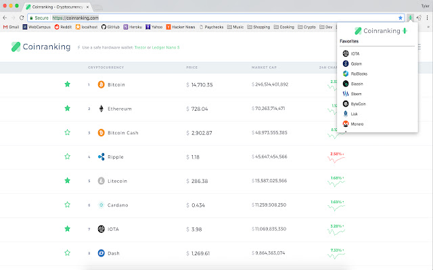
Task: Open the WebCampus bookmark
Action: tap(37, 27)
